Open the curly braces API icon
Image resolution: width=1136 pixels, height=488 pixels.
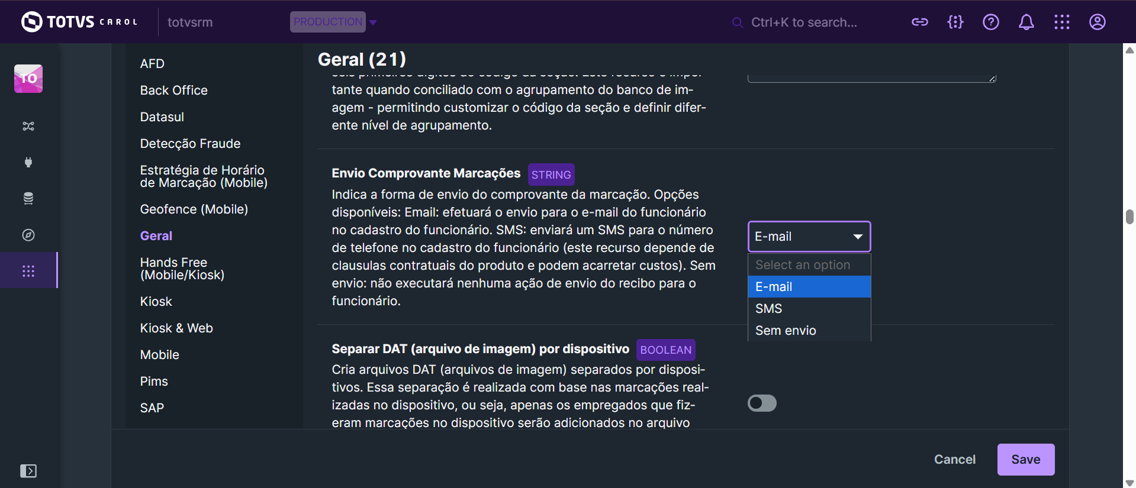pyautogui.click(x=955, y=22)
